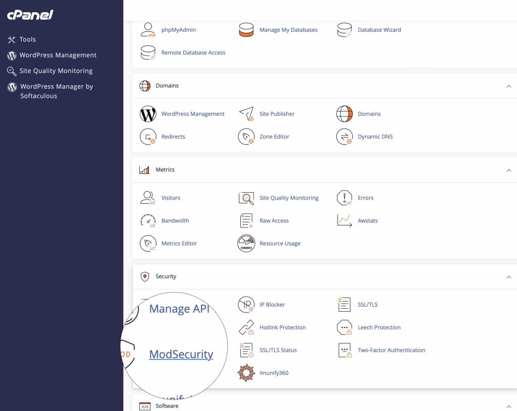Open WordPress Manager by Softaculous
517x411 pixels.
pos(56,91)
